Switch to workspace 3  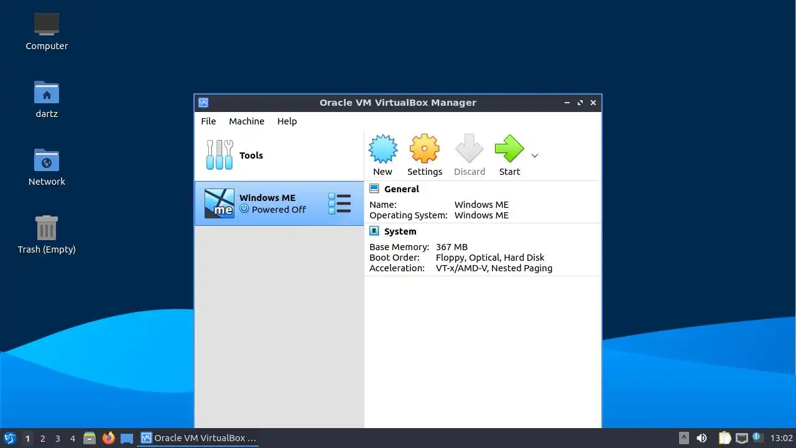coord(57,439)
